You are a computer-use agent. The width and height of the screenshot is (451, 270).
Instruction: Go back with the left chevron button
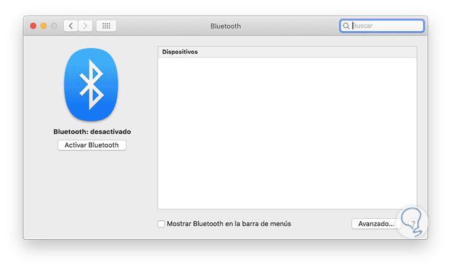[70, 26]
